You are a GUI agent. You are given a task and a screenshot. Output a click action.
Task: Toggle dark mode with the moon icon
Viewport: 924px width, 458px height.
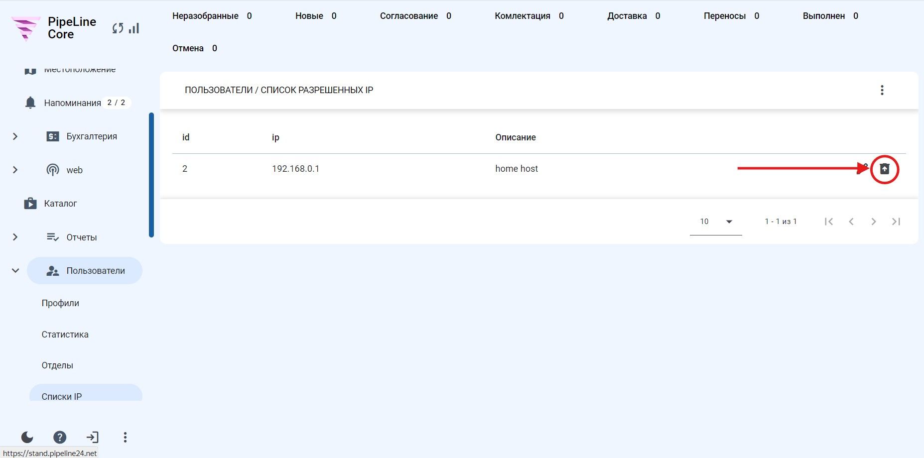pos(27,437)
